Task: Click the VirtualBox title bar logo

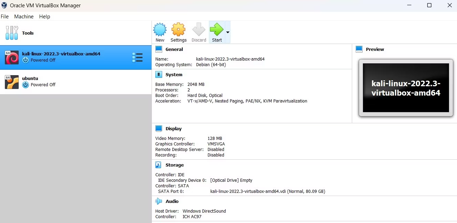Action: pyautogui.click(x=4, y=6)
